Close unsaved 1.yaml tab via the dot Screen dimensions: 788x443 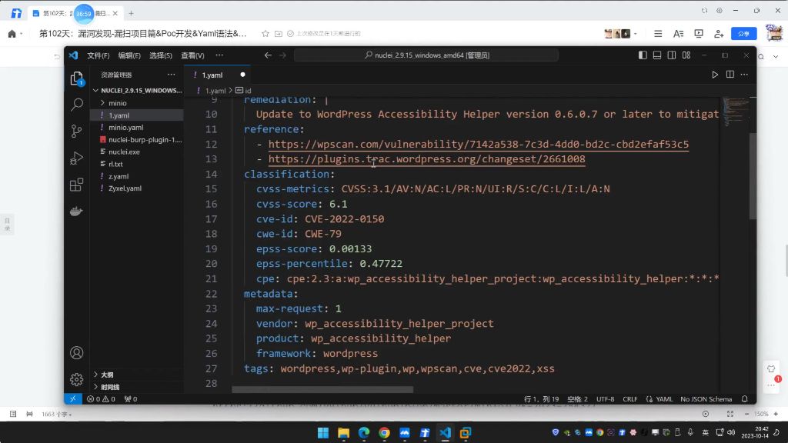coord(242,75)
